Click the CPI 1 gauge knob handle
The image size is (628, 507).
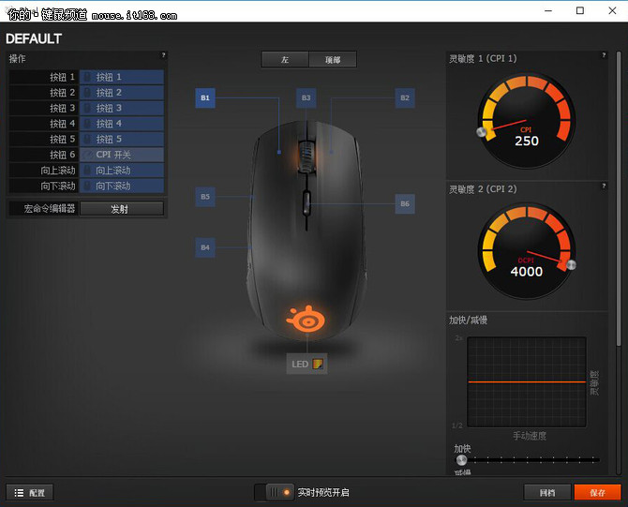point(482,132)
